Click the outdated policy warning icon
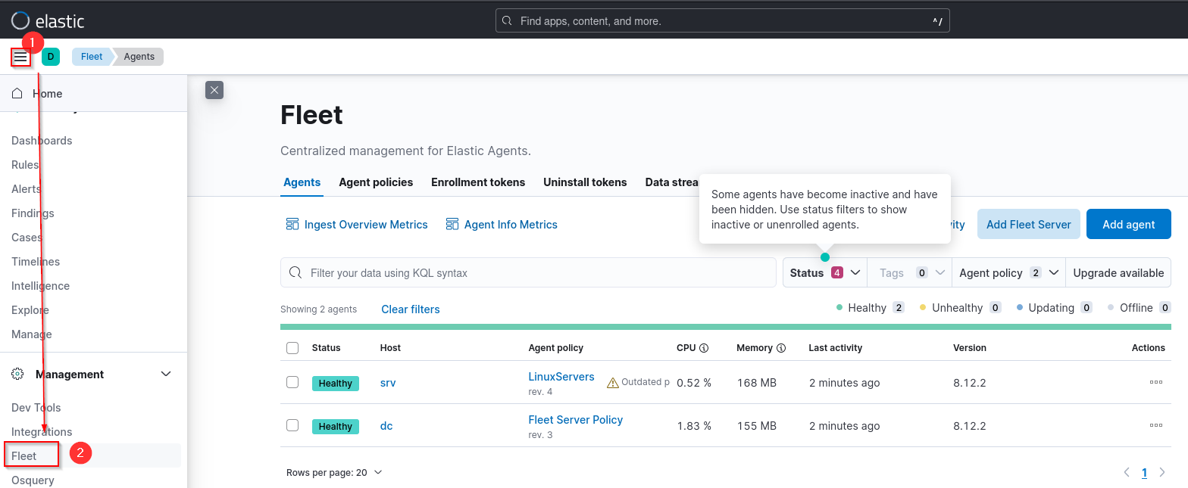1188x488 pixels. pos(613,383)
